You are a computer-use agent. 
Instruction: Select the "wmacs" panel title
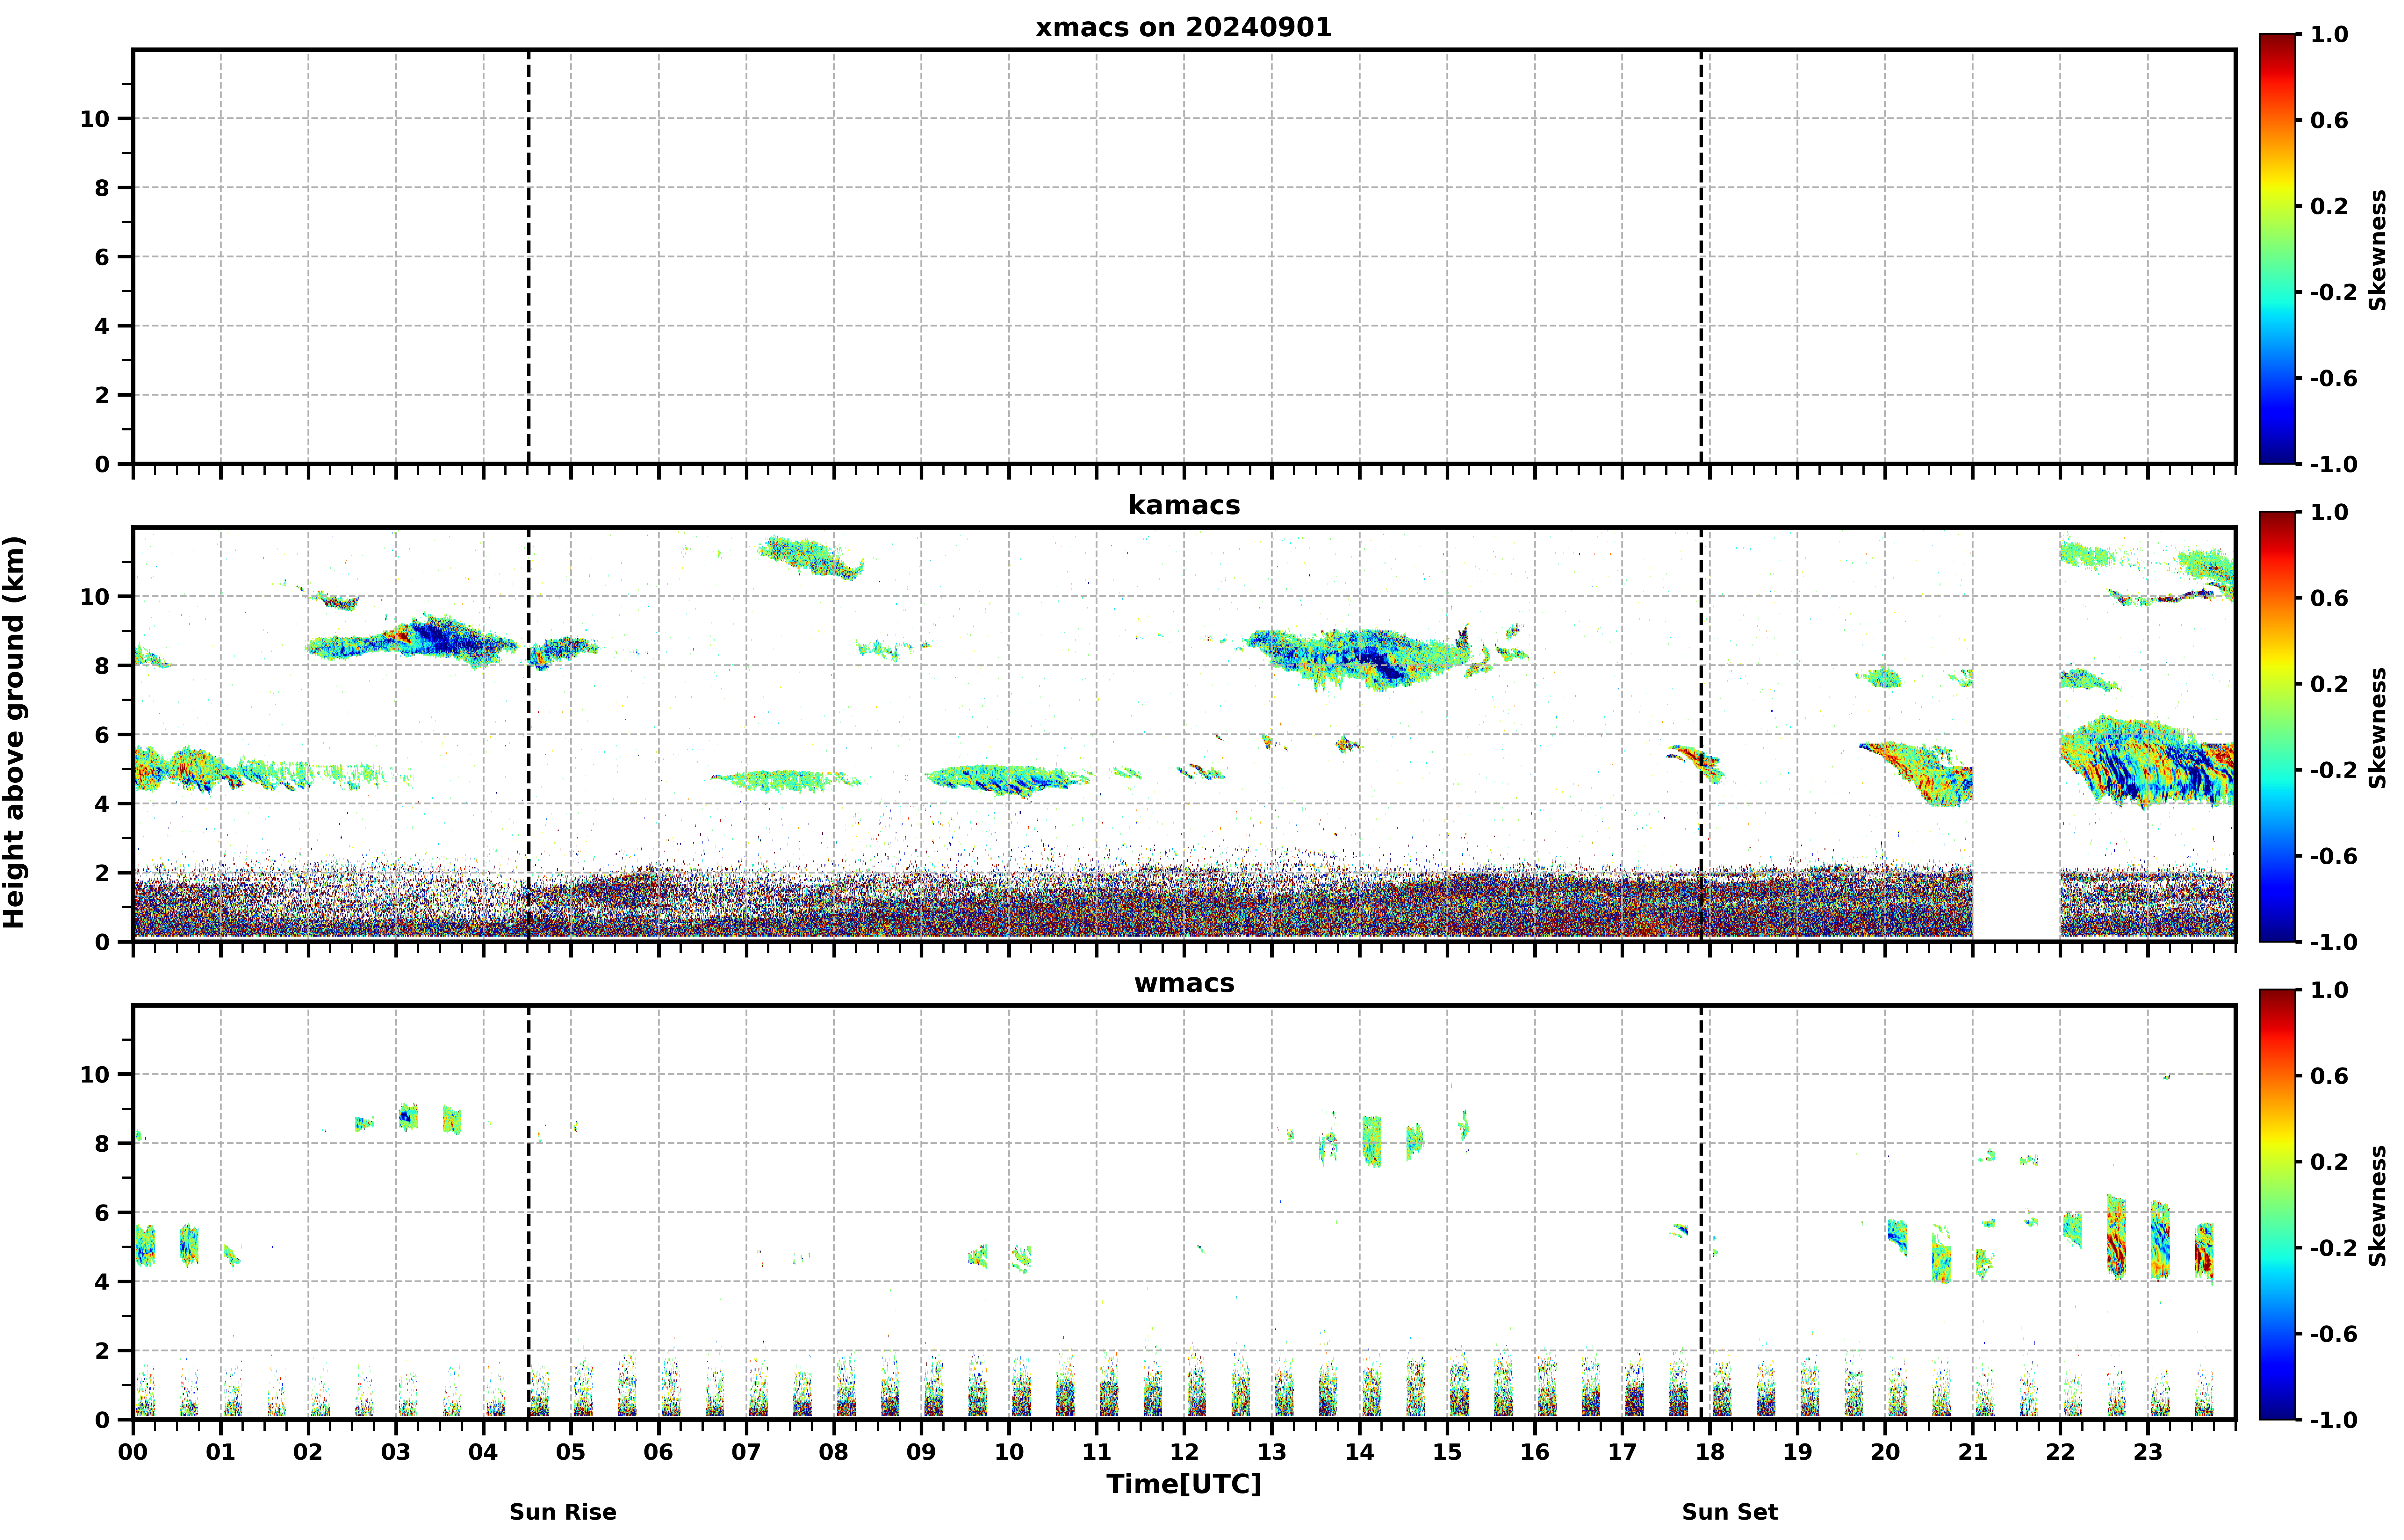(x=1184, y=983)
